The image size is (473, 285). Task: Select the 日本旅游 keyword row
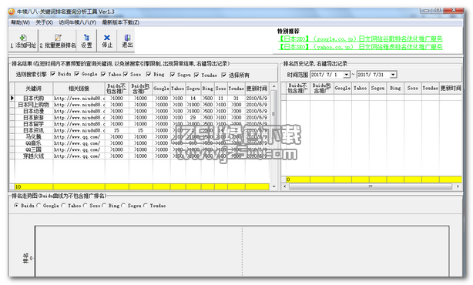139,117
